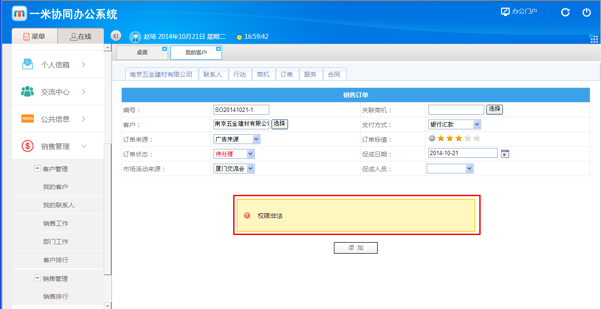Collapse the 销售管理 sub tree node

38,278
